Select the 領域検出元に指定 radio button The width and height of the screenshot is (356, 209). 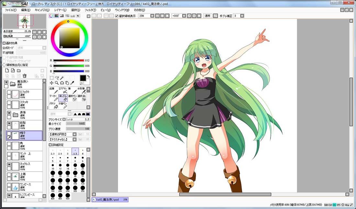(x=4, y=65)
